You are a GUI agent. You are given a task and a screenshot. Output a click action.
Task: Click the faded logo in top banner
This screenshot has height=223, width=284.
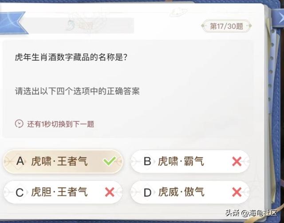click(70, 26)
